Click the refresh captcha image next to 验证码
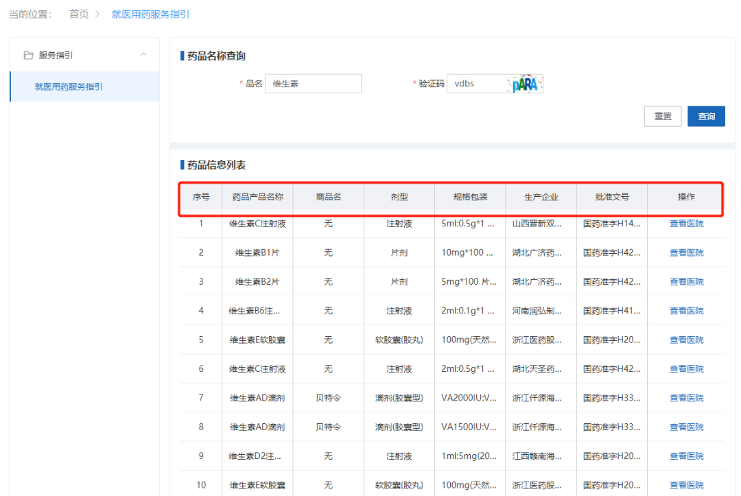The height and width of the screenshot is (496, 741). pos(524,83)
